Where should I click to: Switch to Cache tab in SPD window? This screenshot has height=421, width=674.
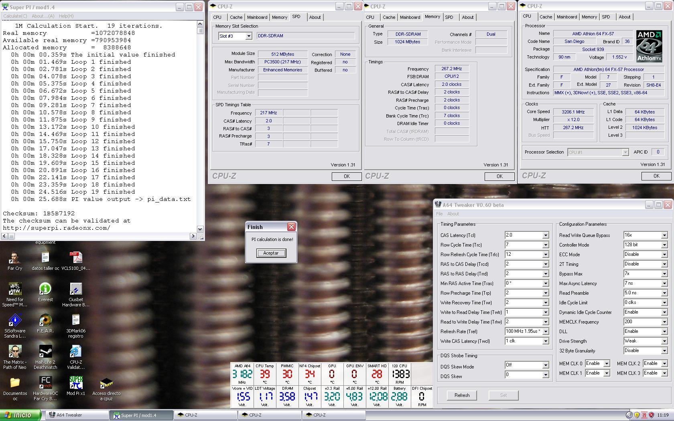click(x=236, y=17)
